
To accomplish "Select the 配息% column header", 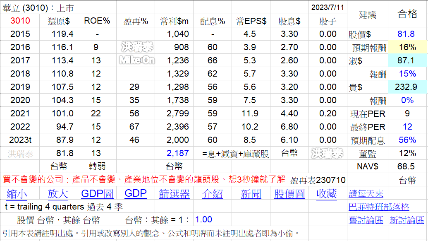I will (213, 21).
